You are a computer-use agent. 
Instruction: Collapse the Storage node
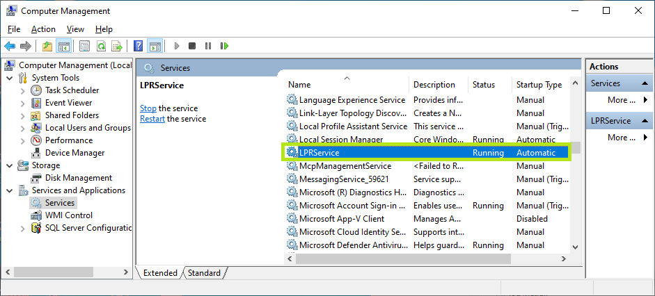coord(10,165)
